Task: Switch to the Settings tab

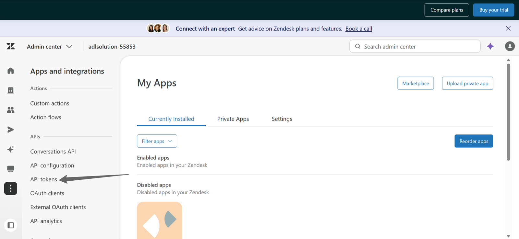Action: [x=282, y=119]
